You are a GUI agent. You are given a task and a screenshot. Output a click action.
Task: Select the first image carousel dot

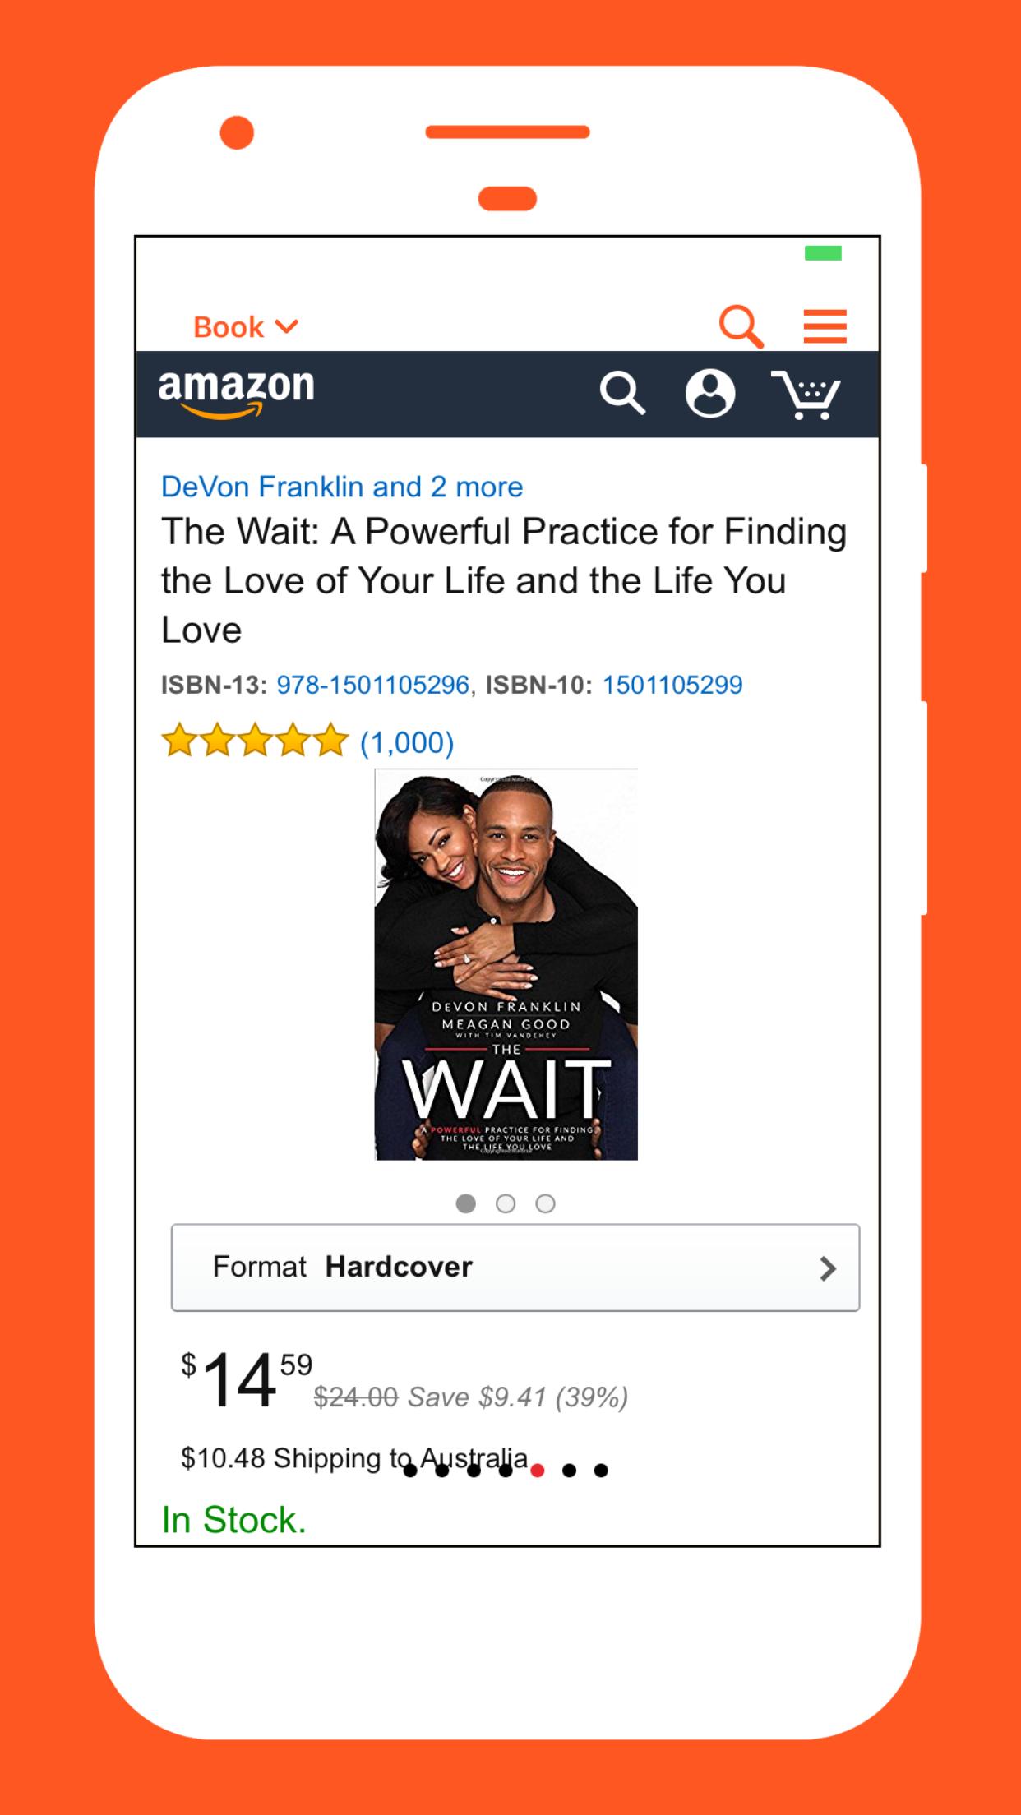466,1203
